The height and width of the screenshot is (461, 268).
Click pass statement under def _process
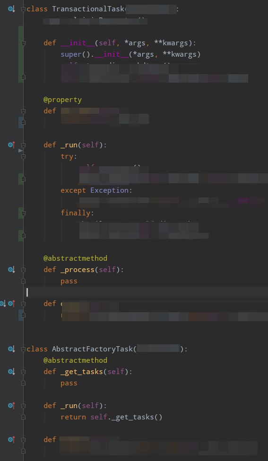pyautogui.click(x=69, y=281)
